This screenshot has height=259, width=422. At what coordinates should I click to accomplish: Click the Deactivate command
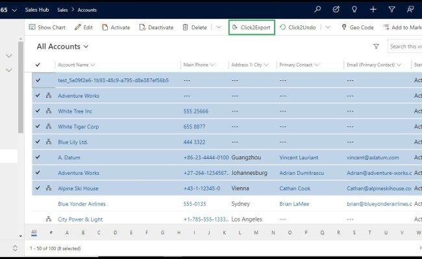[x=156, y=27]
